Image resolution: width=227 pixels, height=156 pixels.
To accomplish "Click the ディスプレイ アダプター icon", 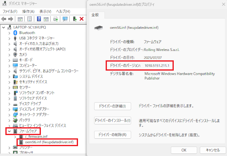I will click(15, 109).
